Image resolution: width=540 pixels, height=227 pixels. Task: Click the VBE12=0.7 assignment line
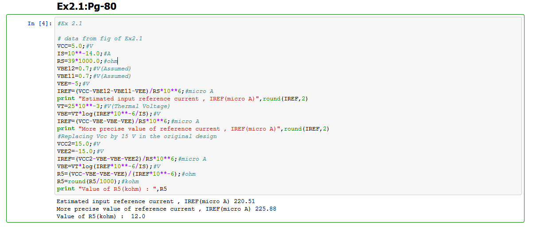click(x=94, y=69)
